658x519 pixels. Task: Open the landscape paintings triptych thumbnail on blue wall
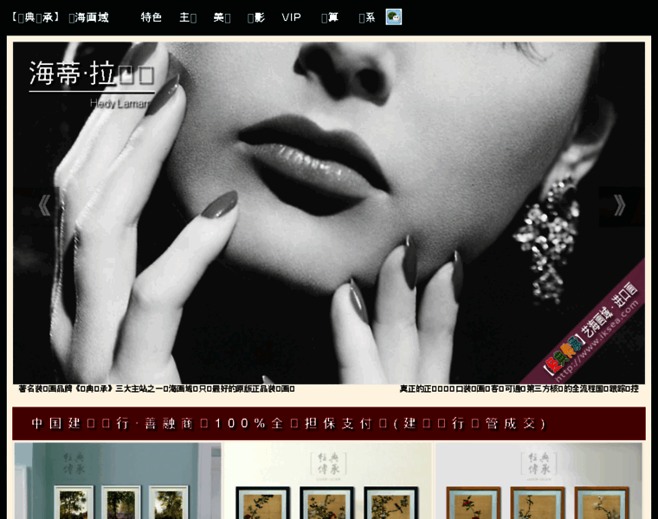(x=118, y=481)
